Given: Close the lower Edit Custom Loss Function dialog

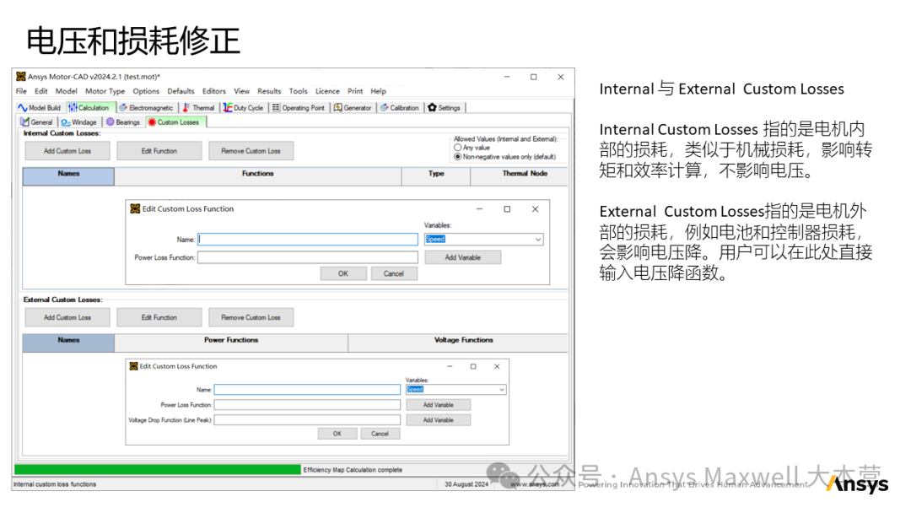Looking at the screenshot, I should (497, 366).
